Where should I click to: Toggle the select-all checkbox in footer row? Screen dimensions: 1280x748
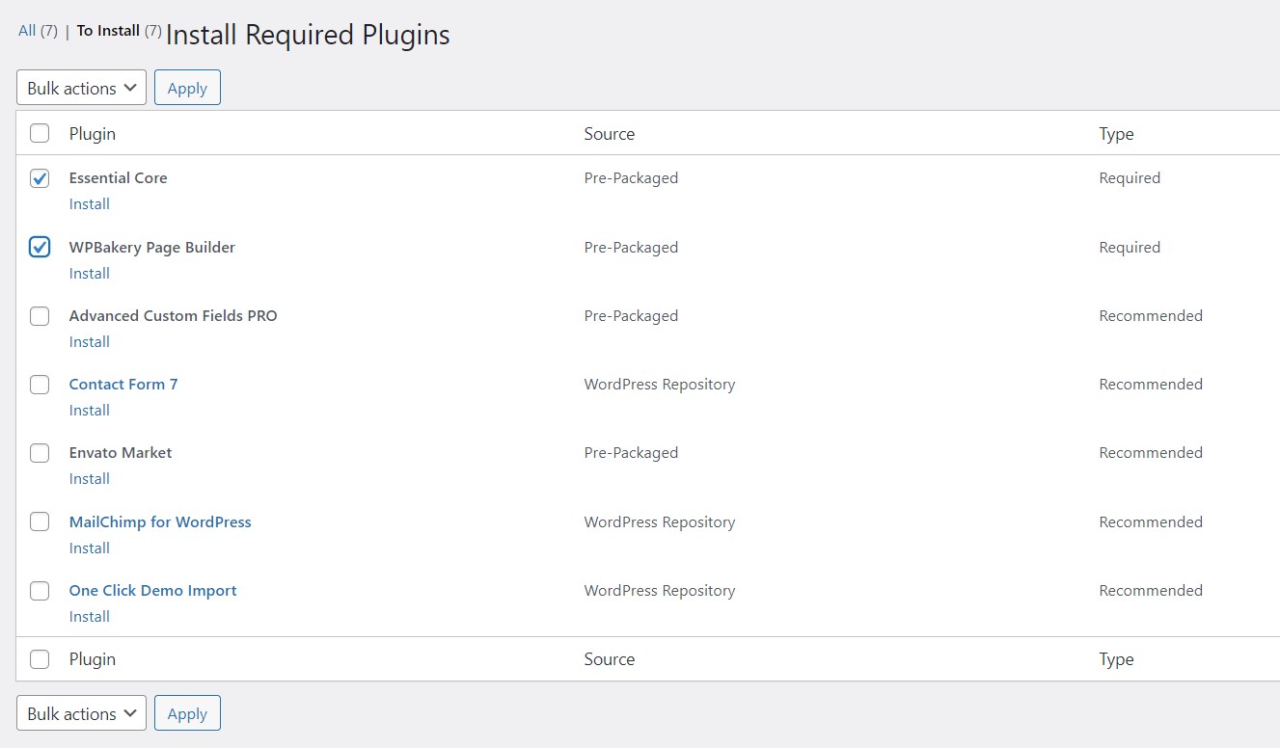click(x=40, y=659)
